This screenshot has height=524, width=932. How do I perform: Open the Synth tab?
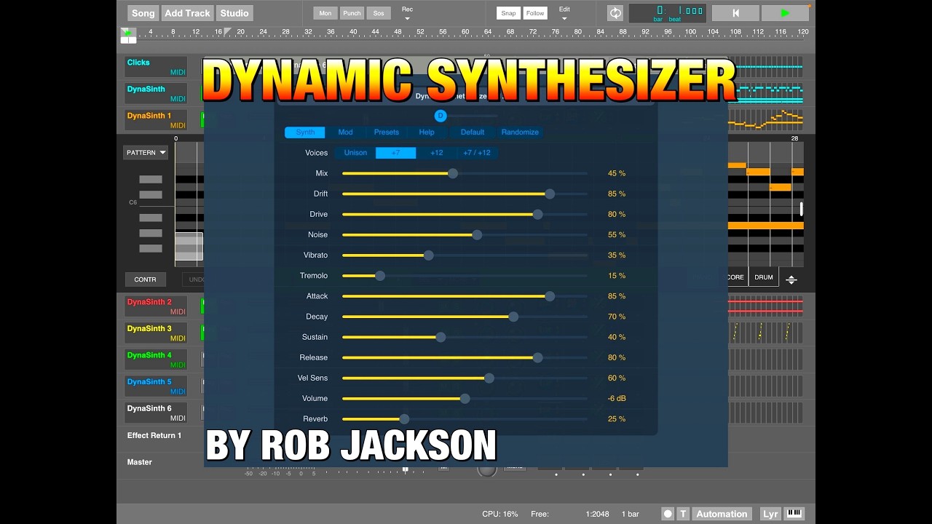coord(305,132)
